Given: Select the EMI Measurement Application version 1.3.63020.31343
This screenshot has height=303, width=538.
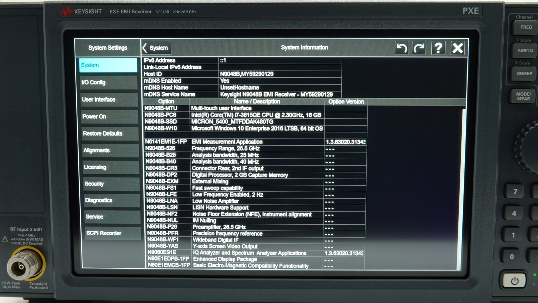Looking at the screenshot, I should [x=345, y=142].
